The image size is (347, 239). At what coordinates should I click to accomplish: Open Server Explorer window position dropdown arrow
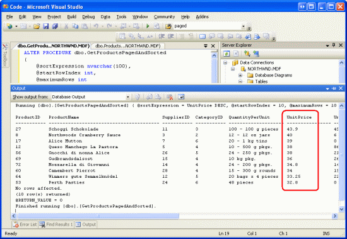click(327, 45)
